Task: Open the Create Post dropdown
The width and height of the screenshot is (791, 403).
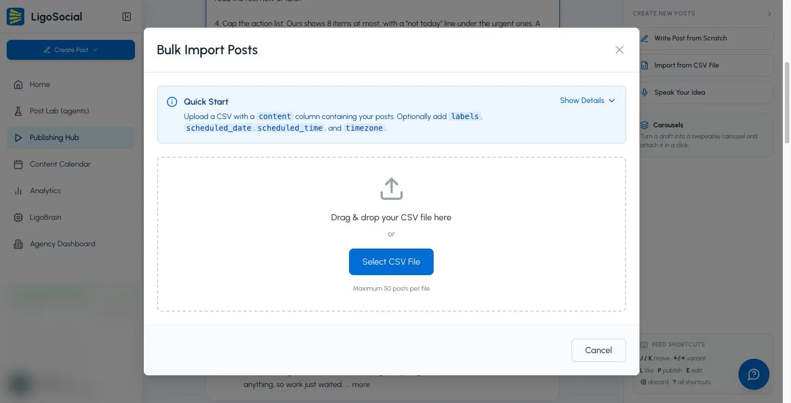Action: point(71,50)
